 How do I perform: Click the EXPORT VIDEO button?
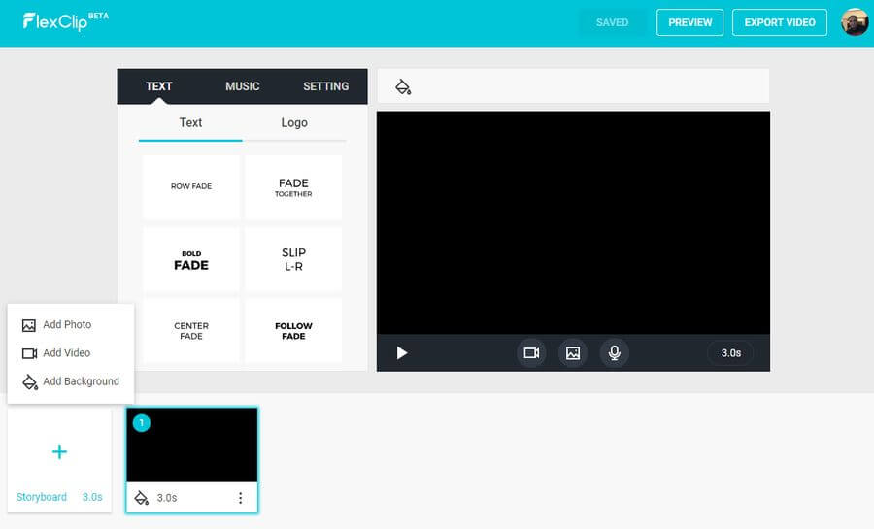click(x=779, y=22)
